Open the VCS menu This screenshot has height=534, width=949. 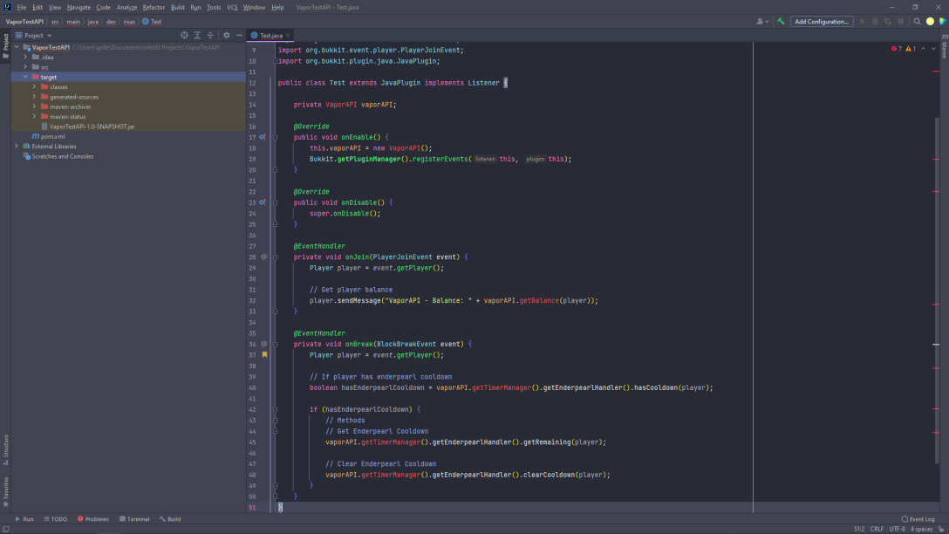click(x=232, y=7)
